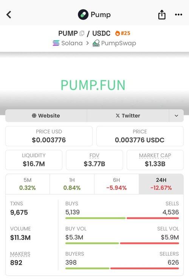189x280 pixels.
Task: Click the PumpSwap DEX logo
Action: [x=96, y=43]
